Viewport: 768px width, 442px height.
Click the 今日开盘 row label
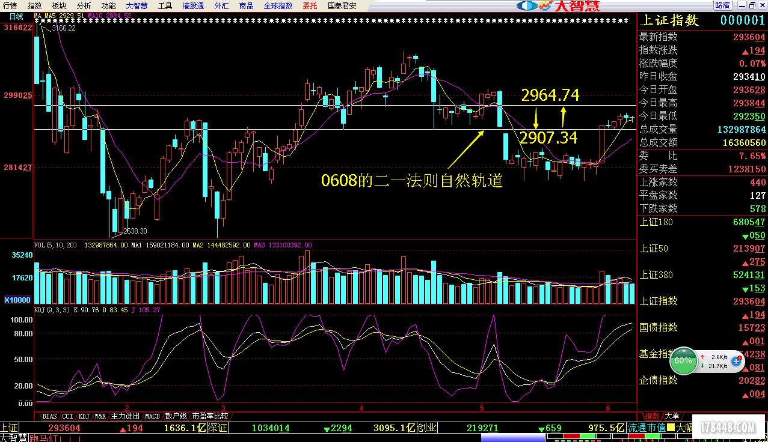point(658,89)
